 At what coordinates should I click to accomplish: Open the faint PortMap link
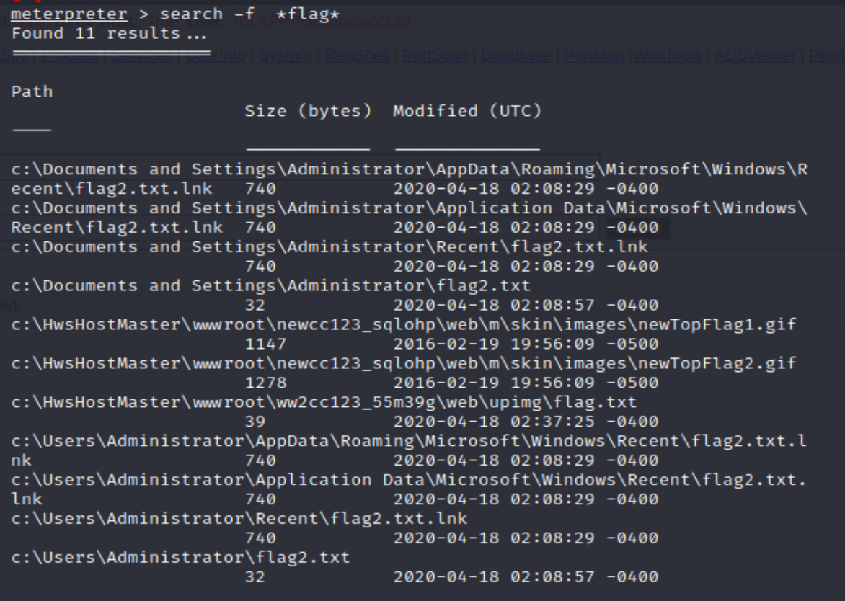click(x=593, y=55)
